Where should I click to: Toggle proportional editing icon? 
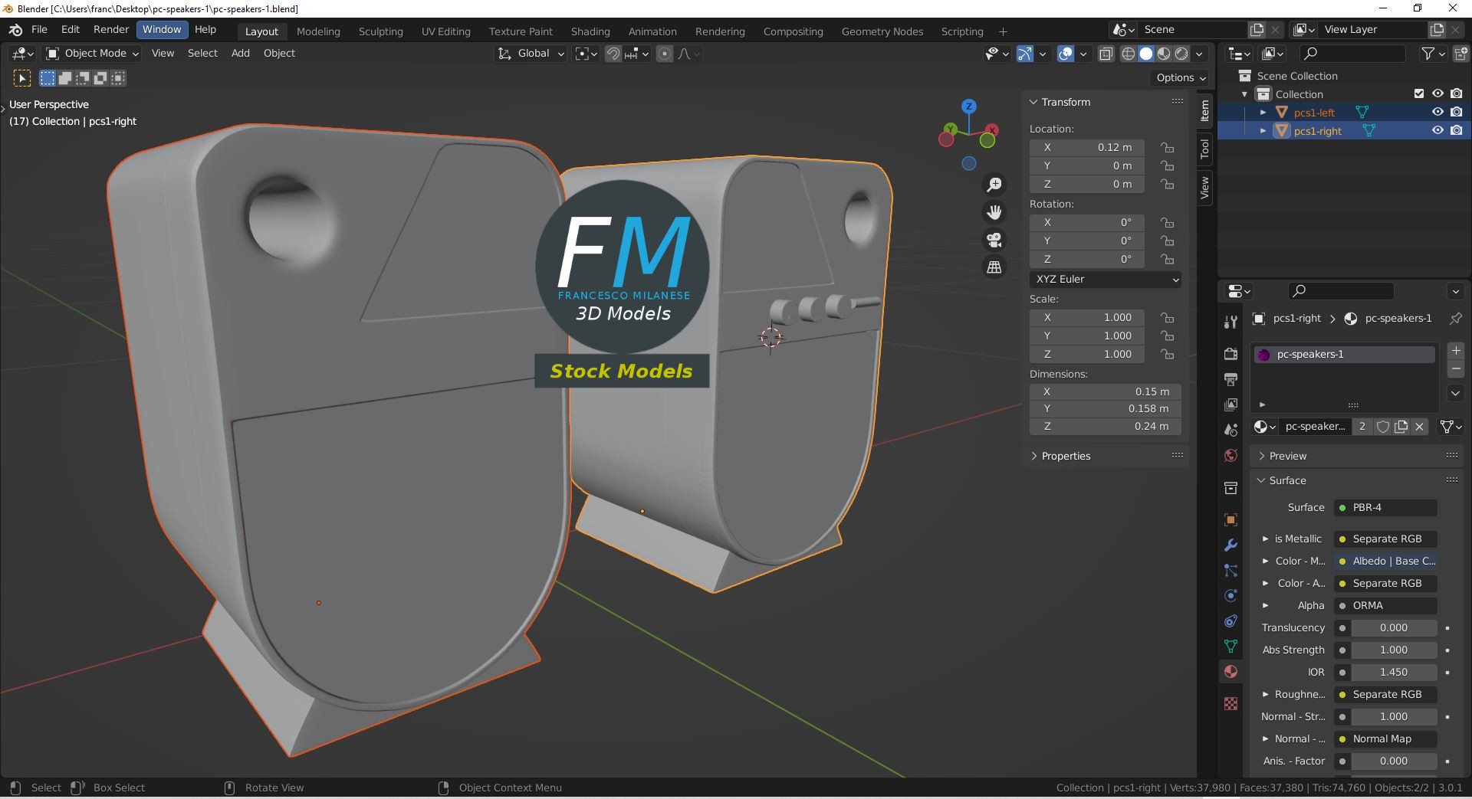pyautogui.click(x=665, y=54)
